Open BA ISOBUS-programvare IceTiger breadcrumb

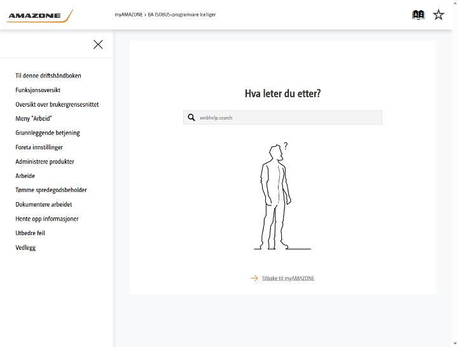182,15
